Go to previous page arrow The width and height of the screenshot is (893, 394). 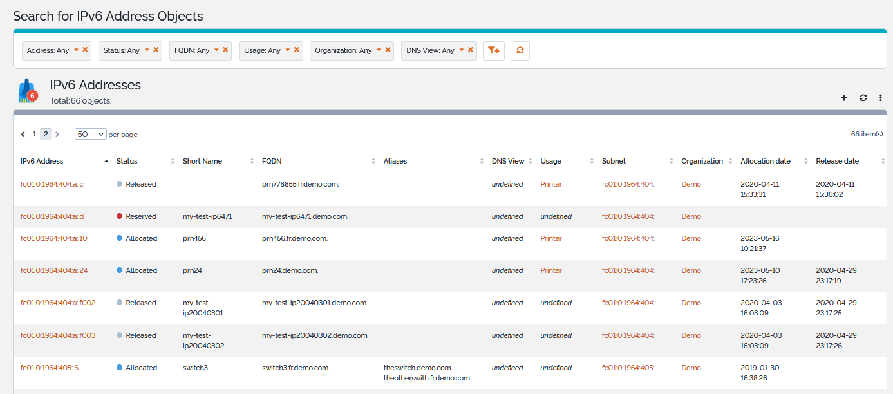click(23, 135)
